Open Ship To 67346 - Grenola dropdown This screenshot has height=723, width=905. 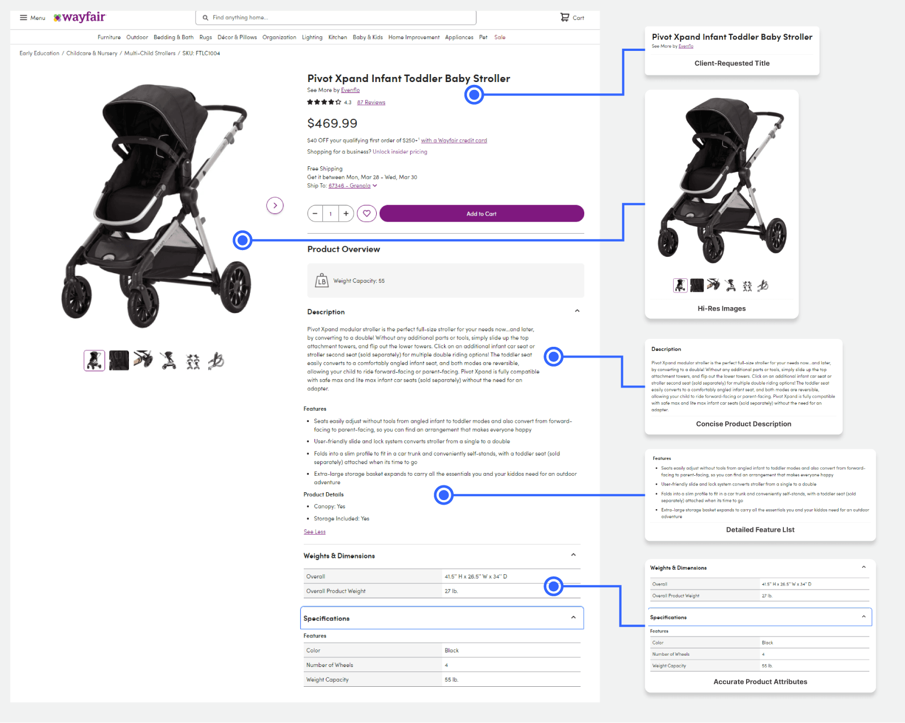353,186
